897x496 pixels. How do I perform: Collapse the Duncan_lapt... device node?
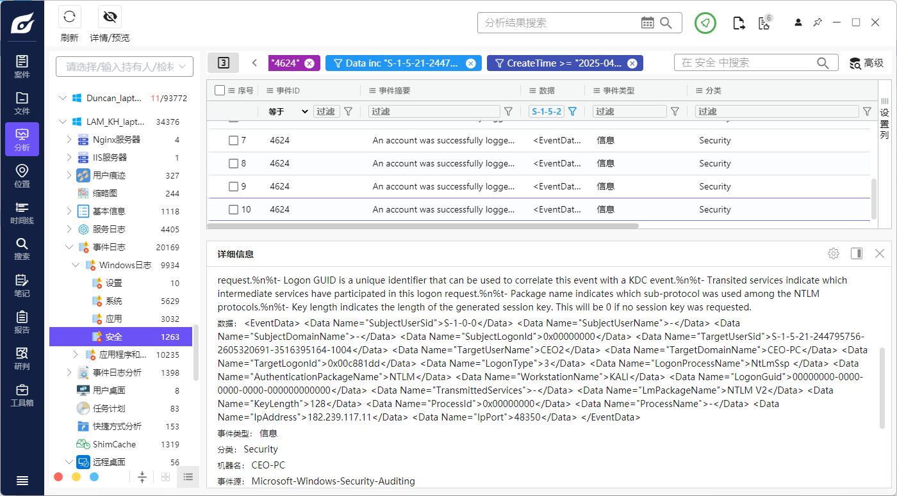[62, 98]
